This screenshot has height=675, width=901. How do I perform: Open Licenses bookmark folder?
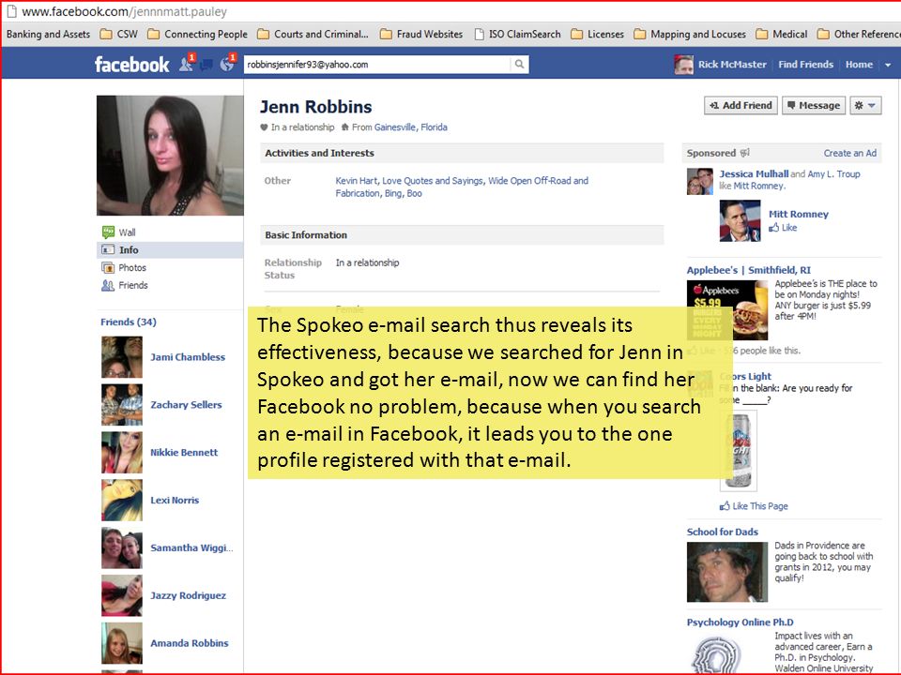[598, 35]
